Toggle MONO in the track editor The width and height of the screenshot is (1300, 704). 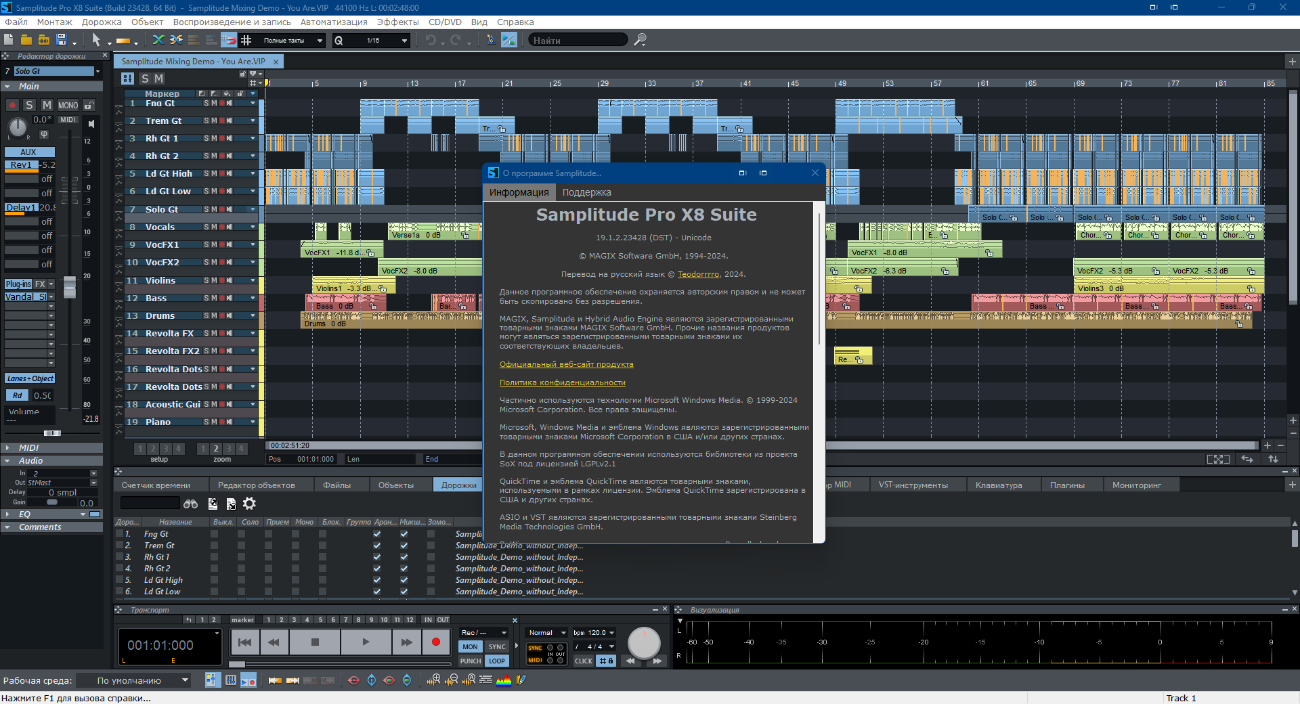pos(68,106)
